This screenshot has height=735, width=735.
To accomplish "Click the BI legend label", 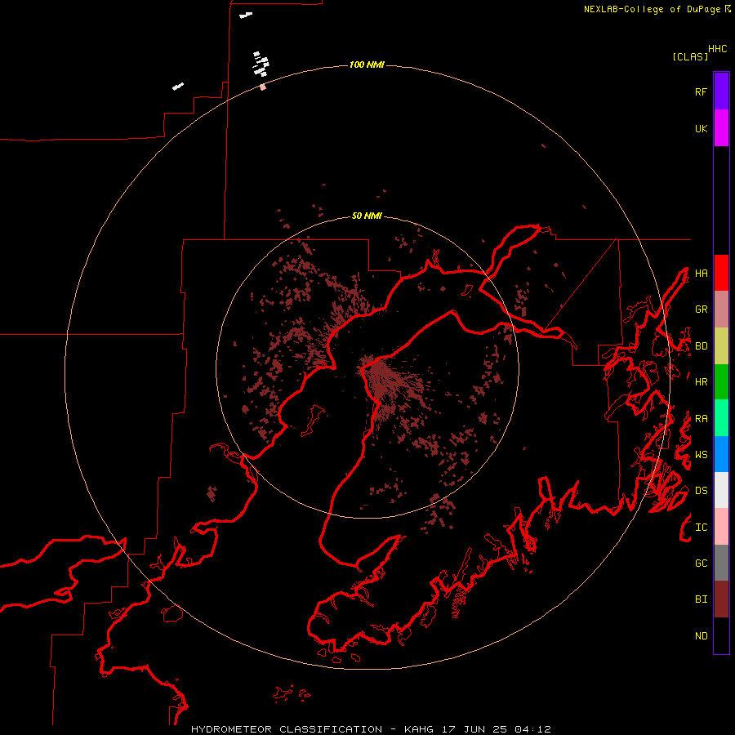I will pos(701,599).
